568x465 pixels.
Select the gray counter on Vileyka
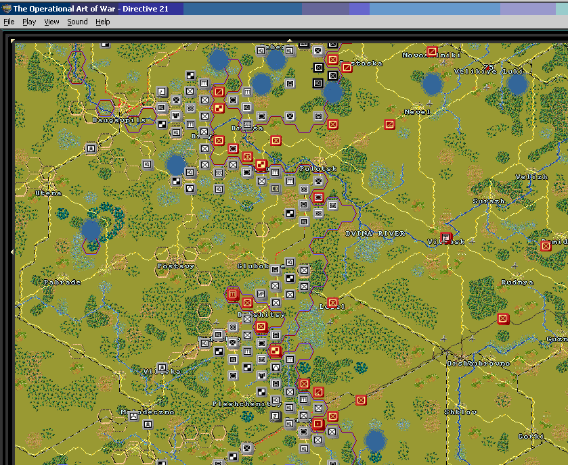coord(162,368)
